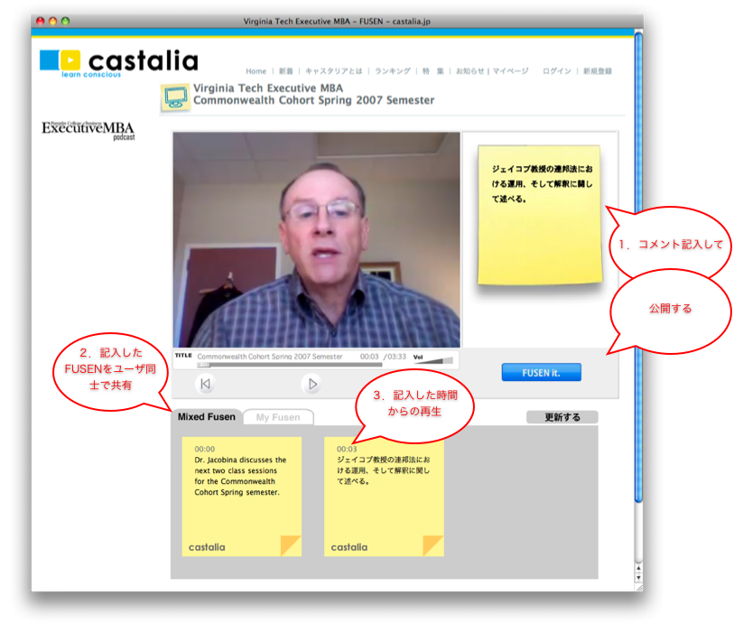
Task: Switch to the Mixed Fusen tab
Action: point(207,417)
